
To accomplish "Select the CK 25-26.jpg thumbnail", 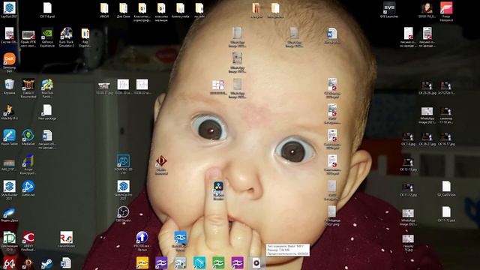I will [427, 85].
